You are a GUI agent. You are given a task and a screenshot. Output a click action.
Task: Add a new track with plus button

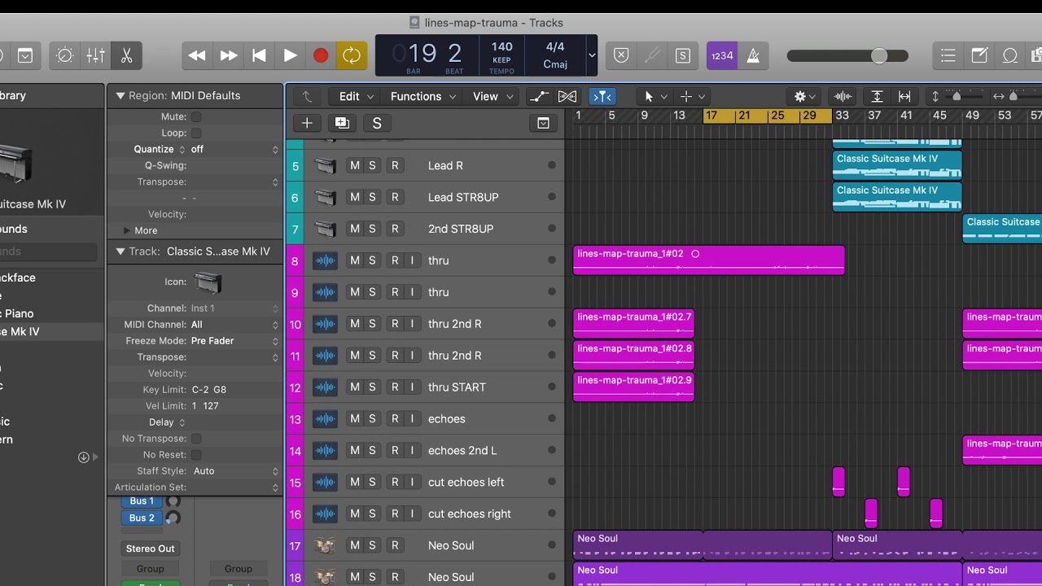click(307, 123)
